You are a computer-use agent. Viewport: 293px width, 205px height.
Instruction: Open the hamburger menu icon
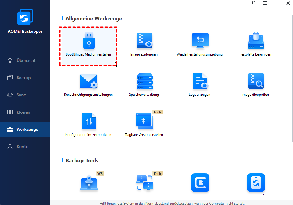(x=265, y=3)
